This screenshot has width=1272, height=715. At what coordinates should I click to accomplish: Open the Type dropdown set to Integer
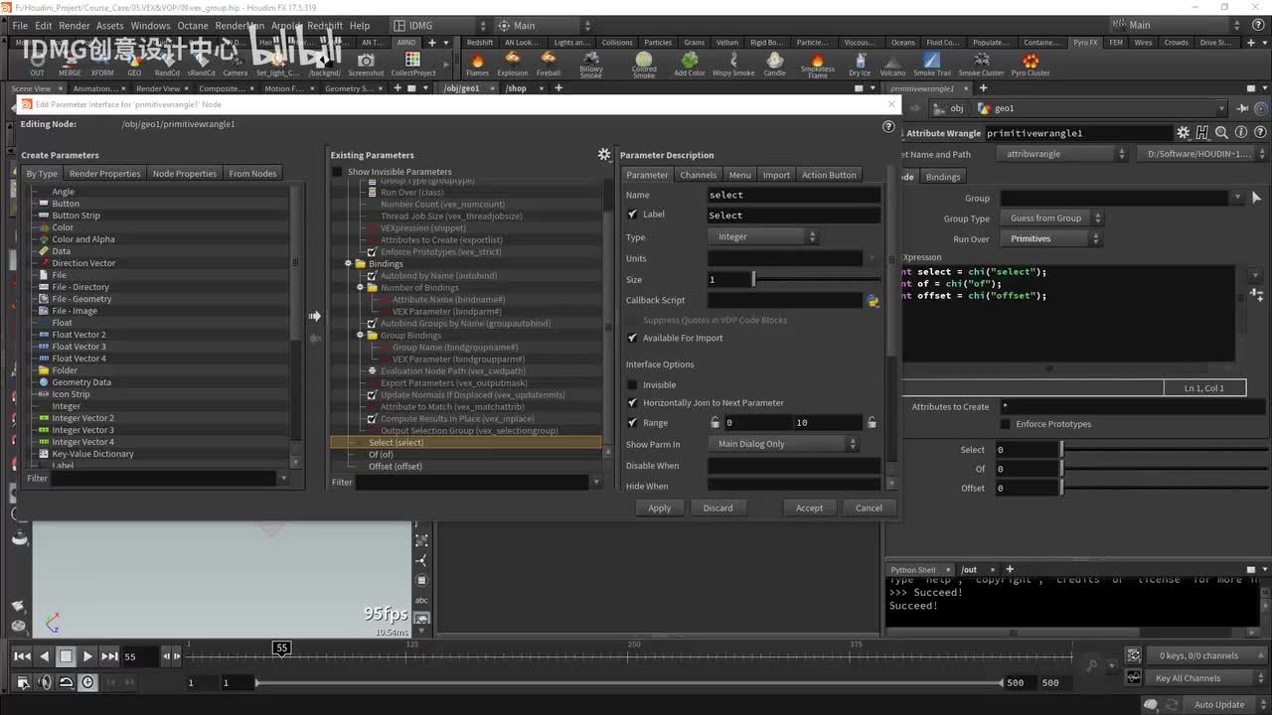pyautogui.click(x=762, y=237)
